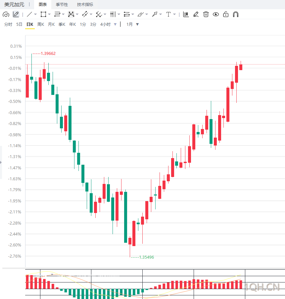
Task: Click the low price label 1.35496
Action: point(146,257)
